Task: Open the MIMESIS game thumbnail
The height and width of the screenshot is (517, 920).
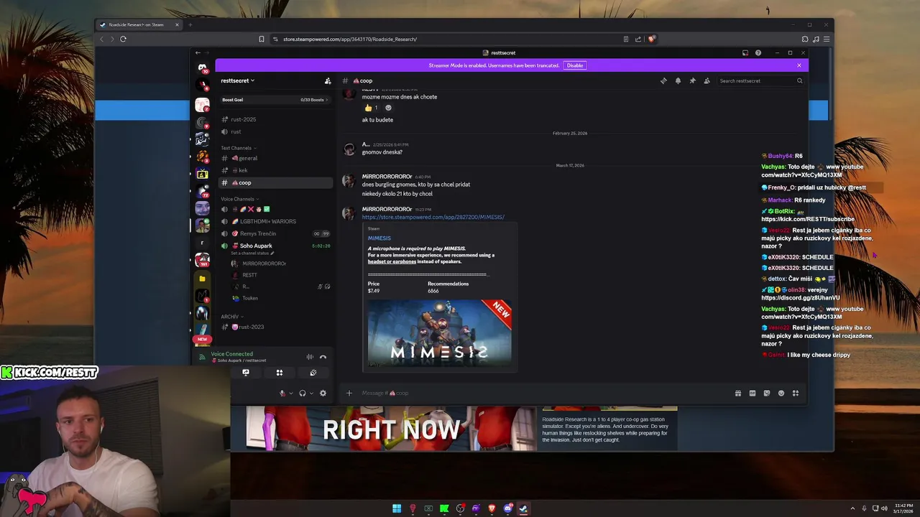Action: point(439,332)
